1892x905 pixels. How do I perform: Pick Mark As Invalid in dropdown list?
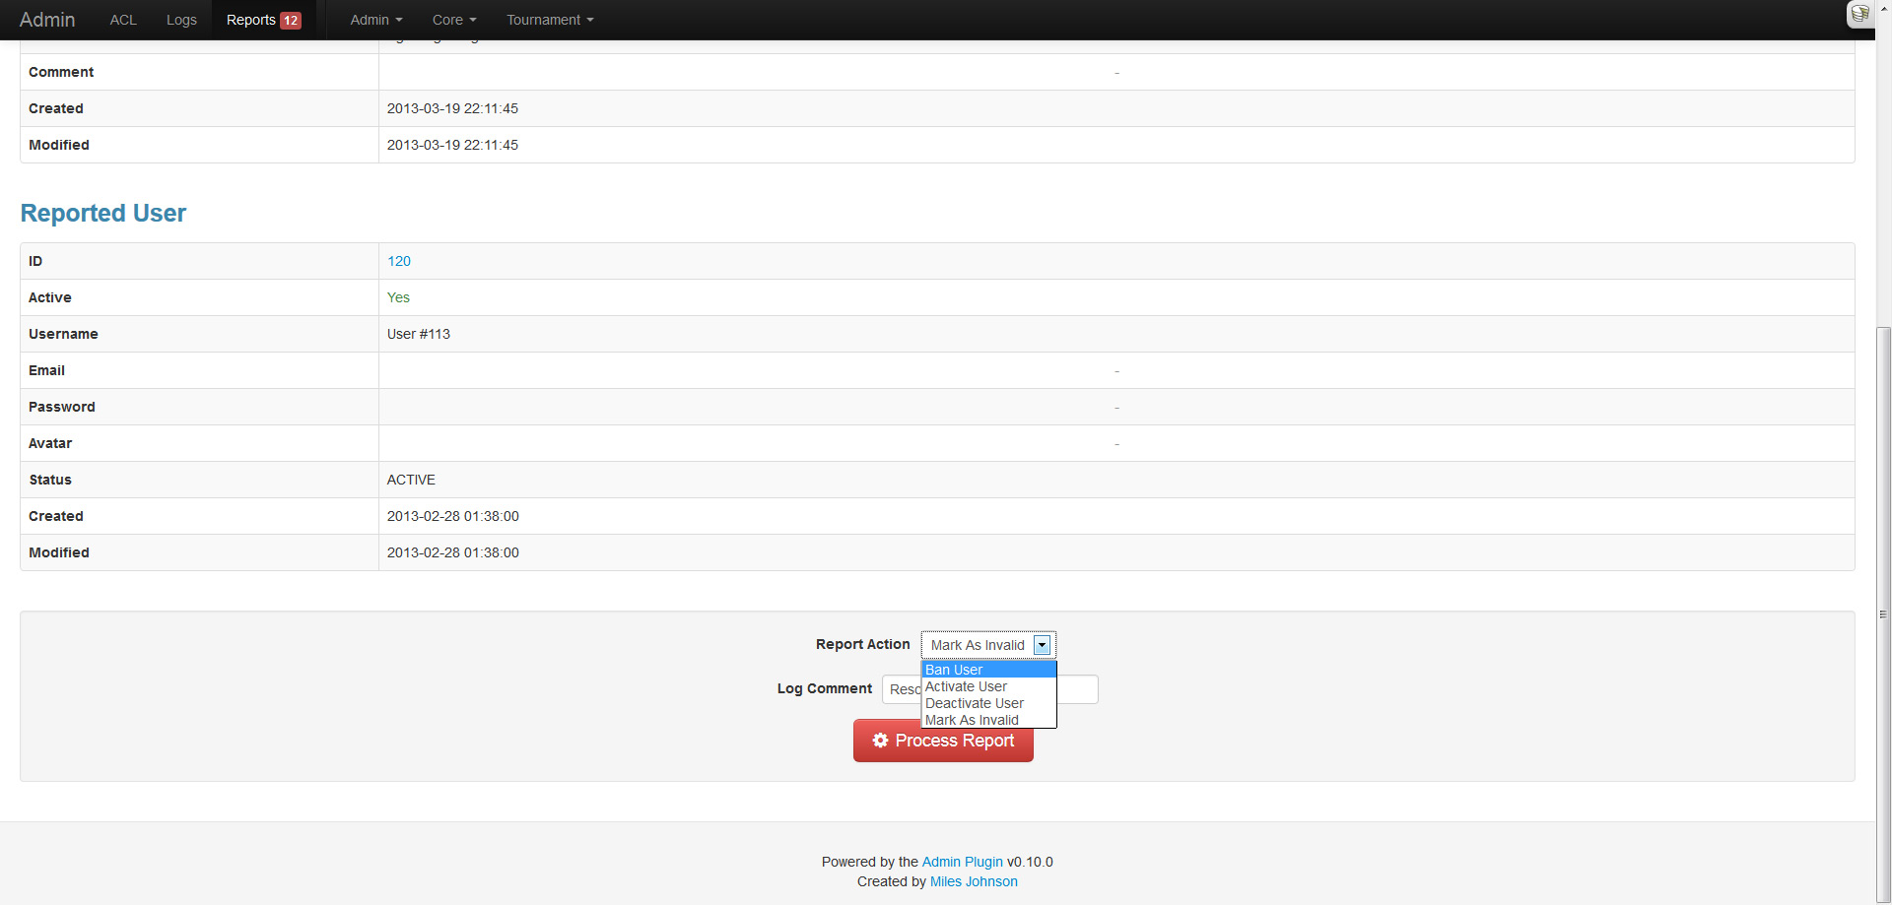[x=972, y=720]
